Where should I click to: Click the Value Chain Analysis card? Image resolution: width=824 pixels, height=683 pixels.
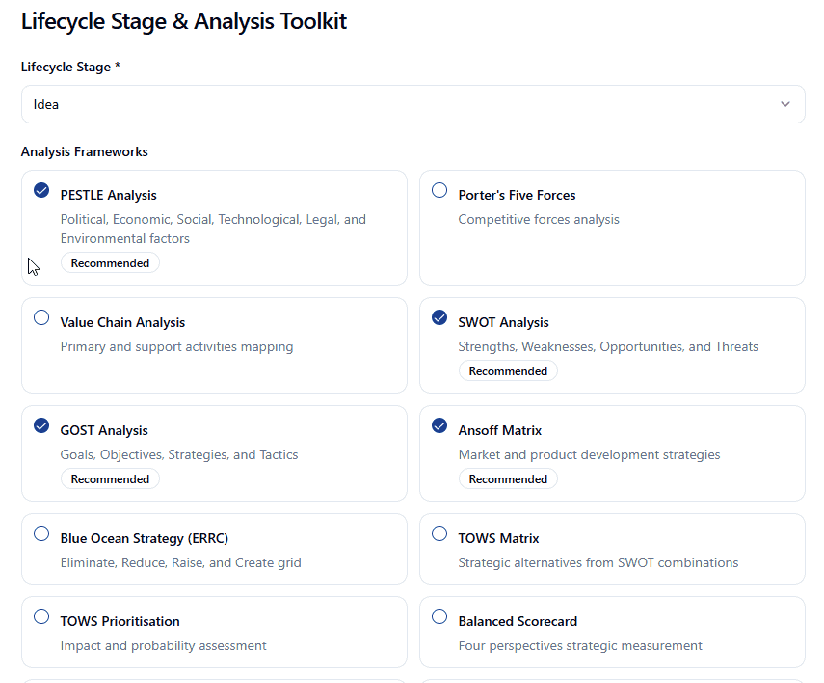(214, 343)
